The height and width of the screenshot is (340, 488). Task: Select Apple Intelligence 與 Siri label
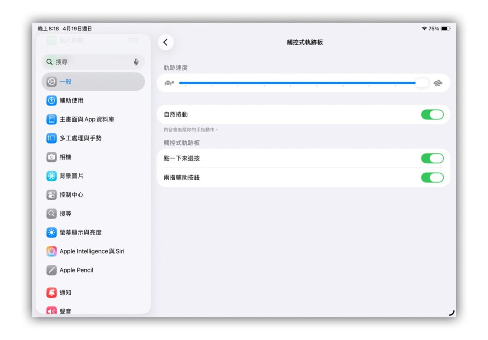[x=92, y=251]
